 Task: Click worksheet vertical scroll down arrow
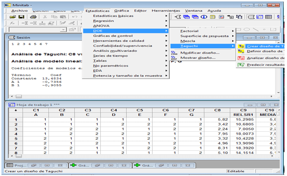pos(278,152)
